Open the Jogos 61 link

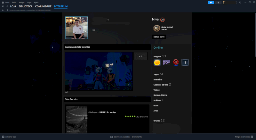[x=158, y=74]
